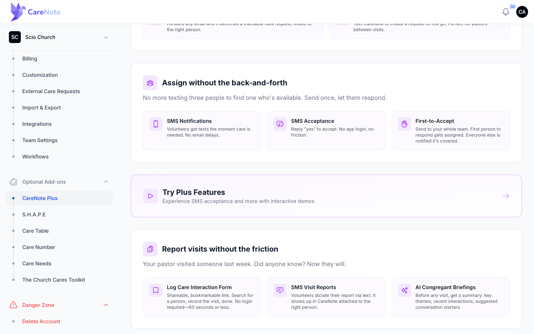Click the arrow on Try Plus Features banner

pos(506,196)
